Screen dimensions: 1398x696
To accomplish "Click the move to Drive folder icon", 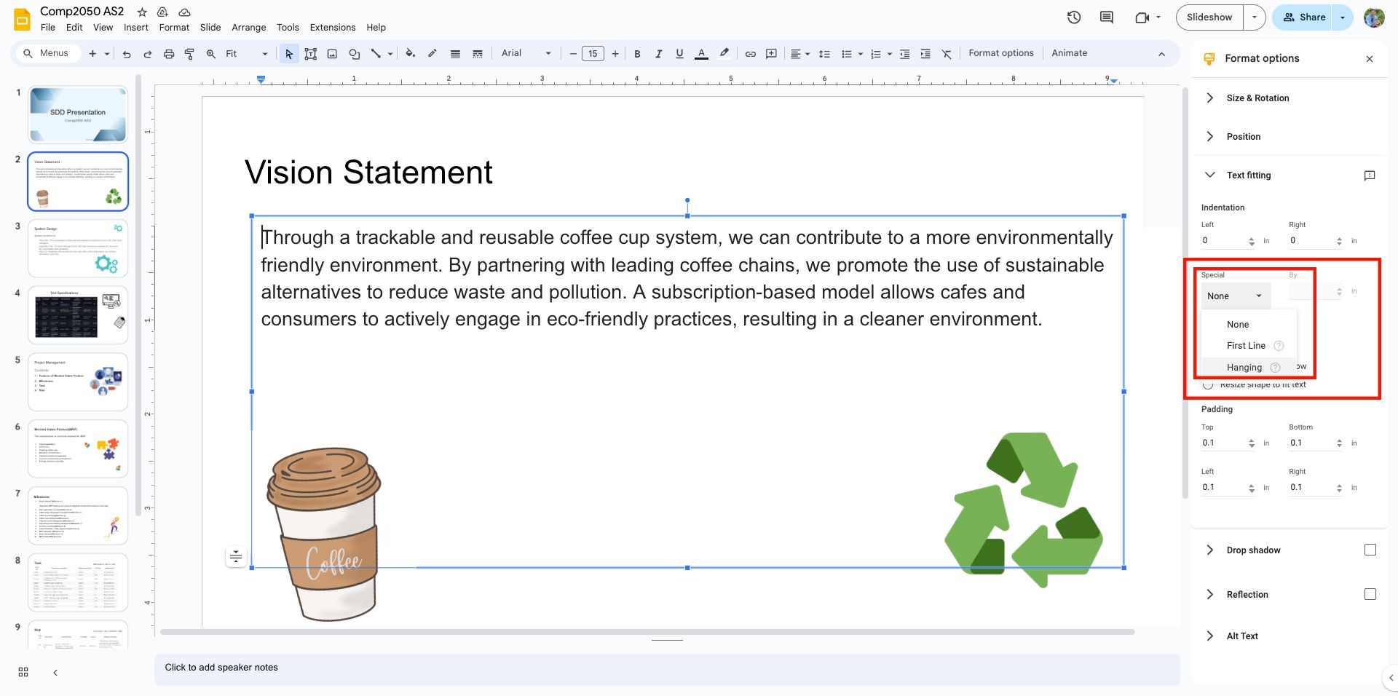I will pyautogui.click(x=162, y=12).
